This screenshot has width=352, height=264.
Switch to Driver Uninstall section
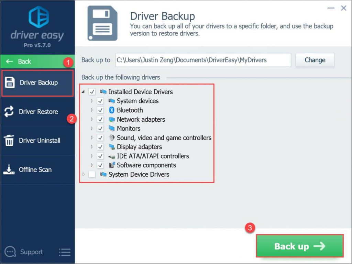tap(37, 141)
